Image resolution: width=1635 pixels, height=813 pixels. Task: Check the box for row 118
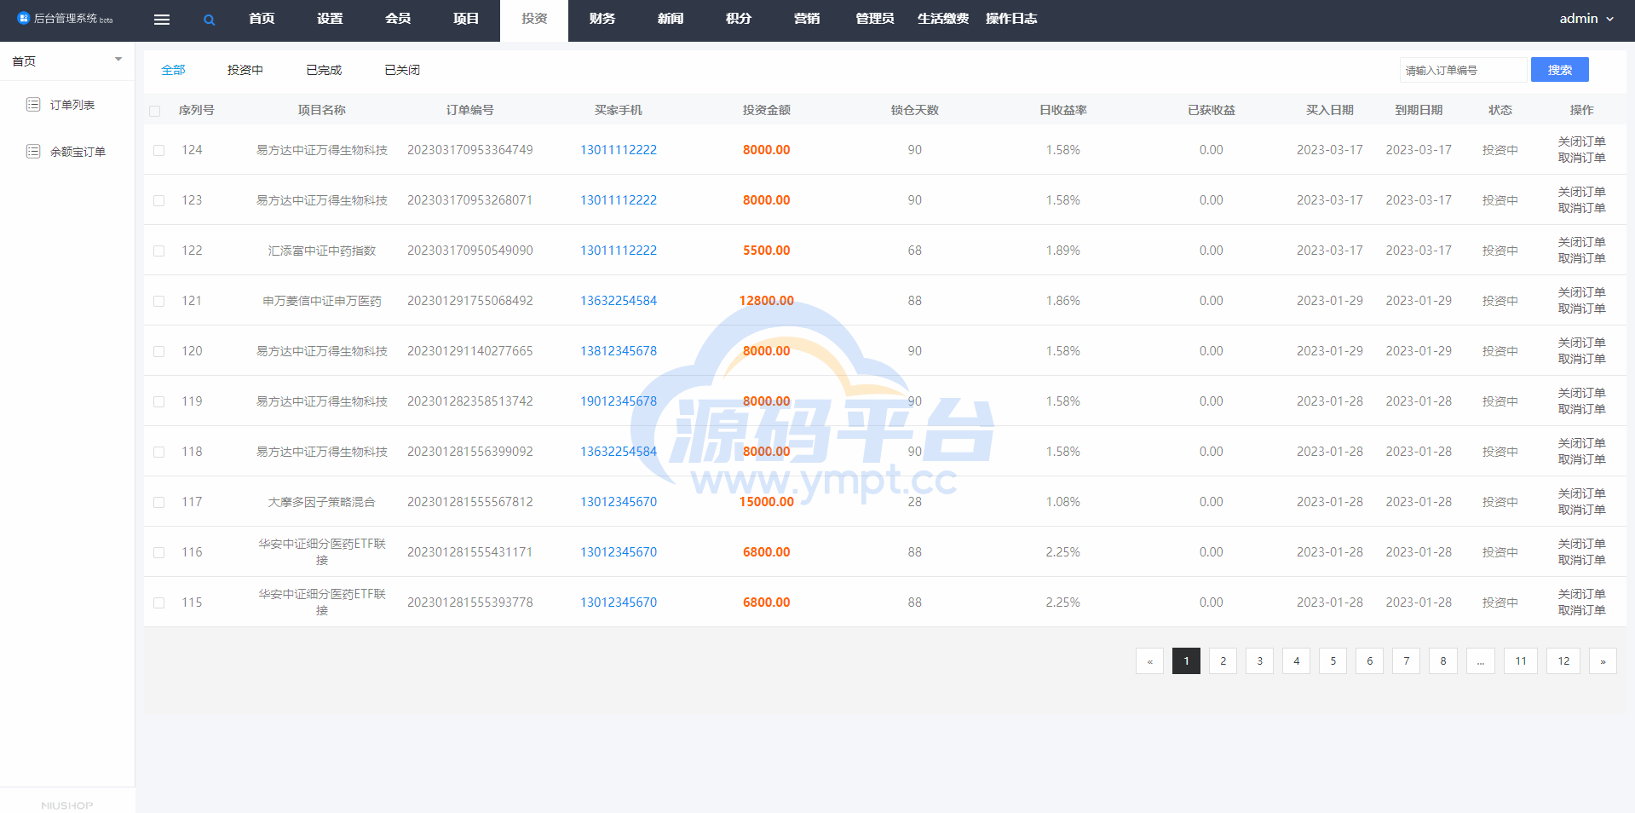click(158, 452)
